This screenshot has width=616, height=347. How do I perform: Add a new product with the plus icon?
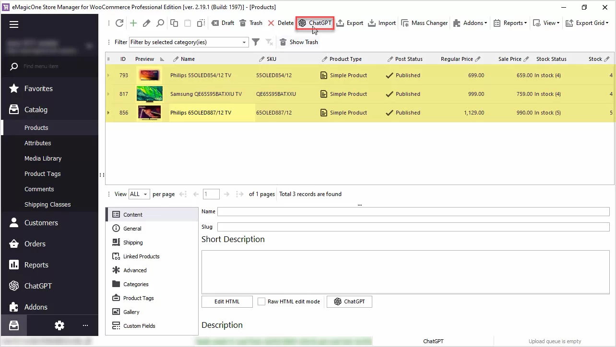coord(133,23)
